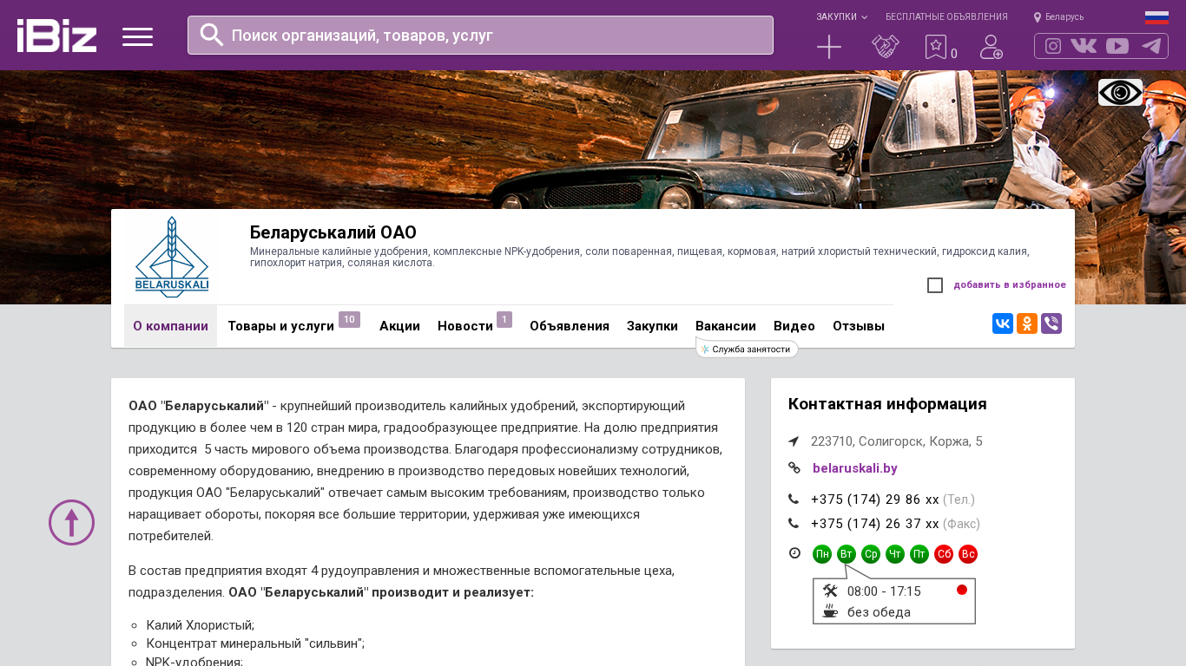Screen dimensions: 1186x666
Task: Switch language via Russian flag icon
Action: (x=1156, y=17)
